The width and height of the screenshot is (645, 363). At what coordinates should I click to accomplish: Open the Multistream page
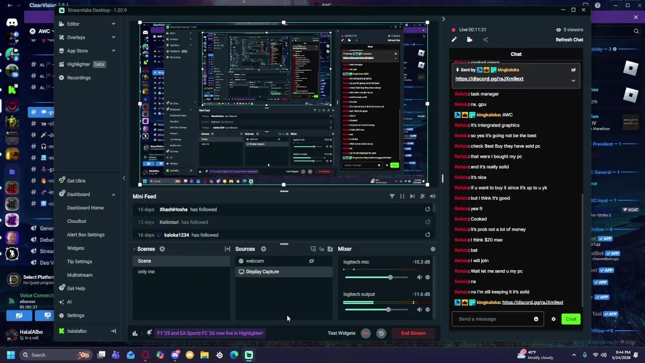tap(80, 275)
